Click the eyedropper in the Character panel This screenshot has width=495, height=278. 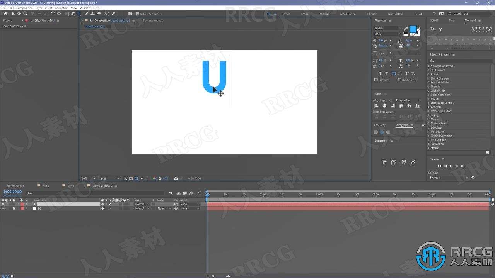point(406,28)
